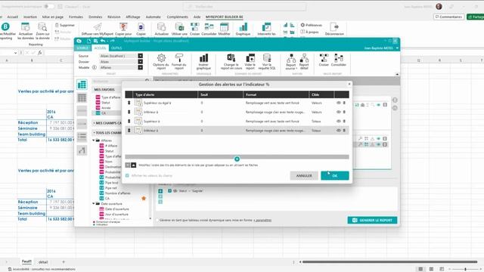This screenshot has width=484, height=272.
Task: Click Excel horizontal scrollbar at bottom
Action: click(x=390, y=262)
